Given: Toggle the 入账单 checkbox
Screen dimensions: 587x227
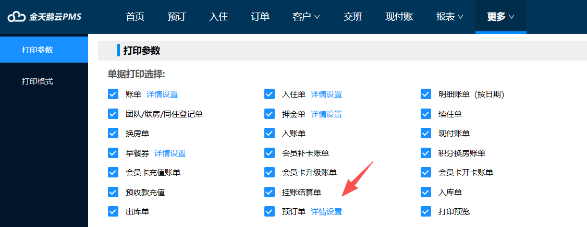Looking at the screenshot, I should coord(270,133).
